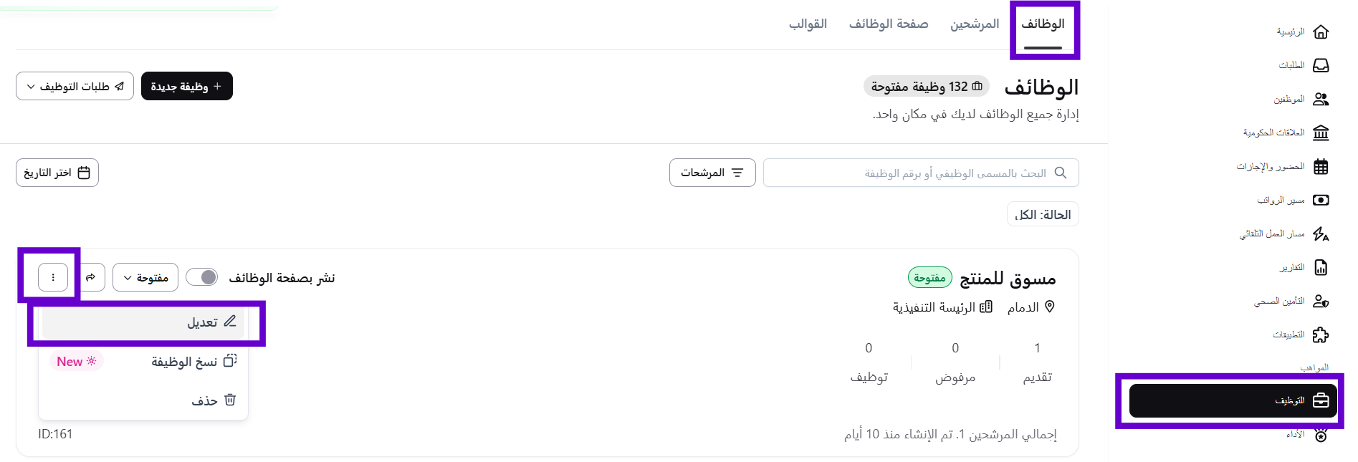
Task: Click the Government Relations building icon
Action: (1320, 133)
